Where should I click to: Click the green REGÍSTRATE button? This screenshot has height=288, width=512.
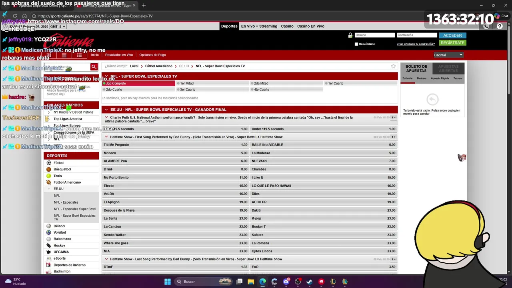tap(452, 42)
